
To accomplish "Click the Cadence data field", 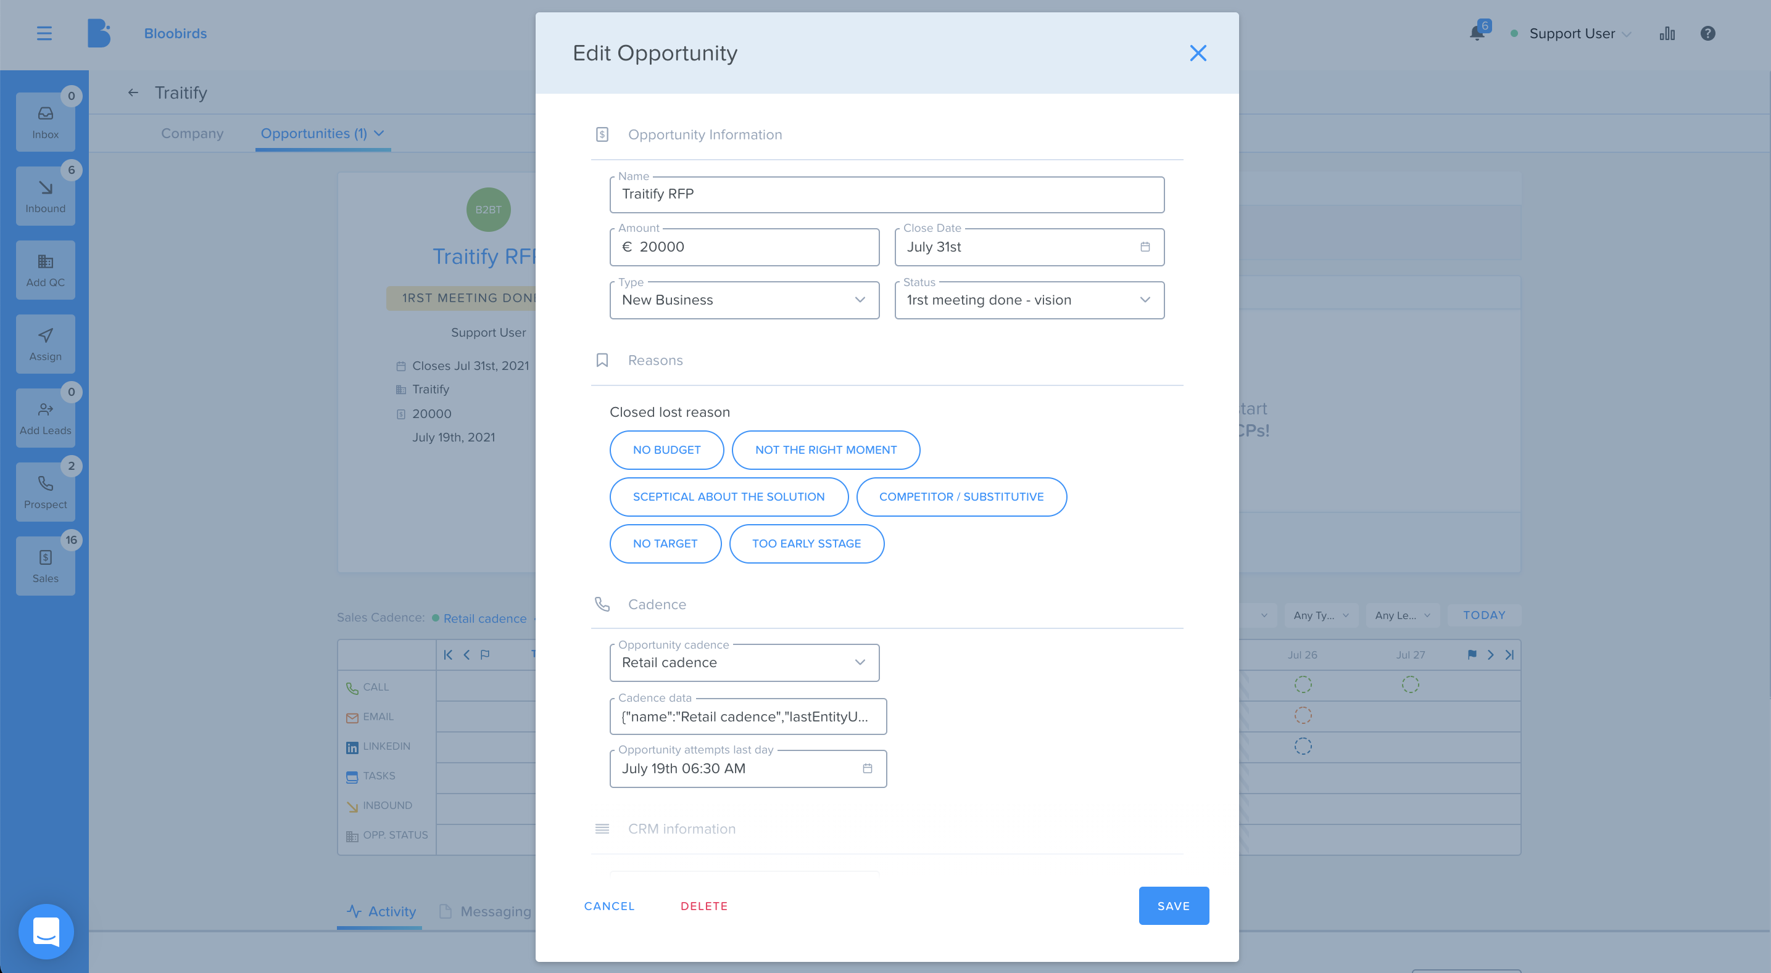I will pyautogui.click(x=748, y=716).
